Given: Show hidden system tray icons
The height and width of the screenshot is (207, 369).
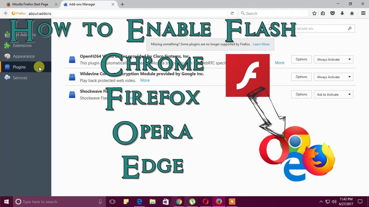Looking at the screenshot, I should coord(321,202).
